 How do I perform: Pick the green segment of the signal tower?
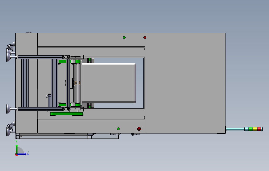tap(250, 129)
